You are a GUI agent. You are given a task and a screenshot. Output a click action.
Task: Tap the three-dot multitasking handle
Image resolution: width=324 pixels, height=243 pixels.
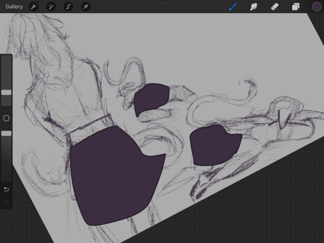click(162, 3)
